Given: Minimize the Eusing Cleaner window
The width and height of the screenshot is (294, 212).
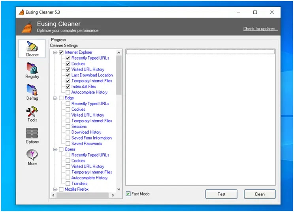Looking at the screenshot, I should (239, 12).
